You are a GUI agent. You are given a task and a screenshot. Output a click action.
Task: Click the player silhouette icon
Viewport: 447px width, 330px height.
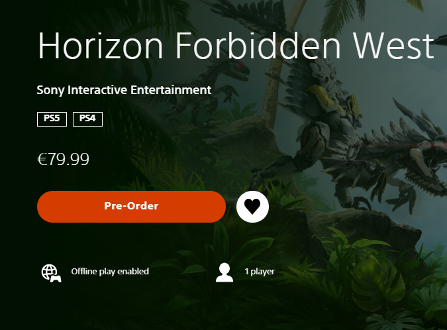pos(224,272)
